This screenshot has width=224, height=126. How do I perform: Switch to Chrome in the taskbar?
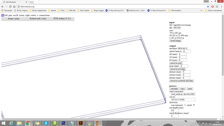28,123
